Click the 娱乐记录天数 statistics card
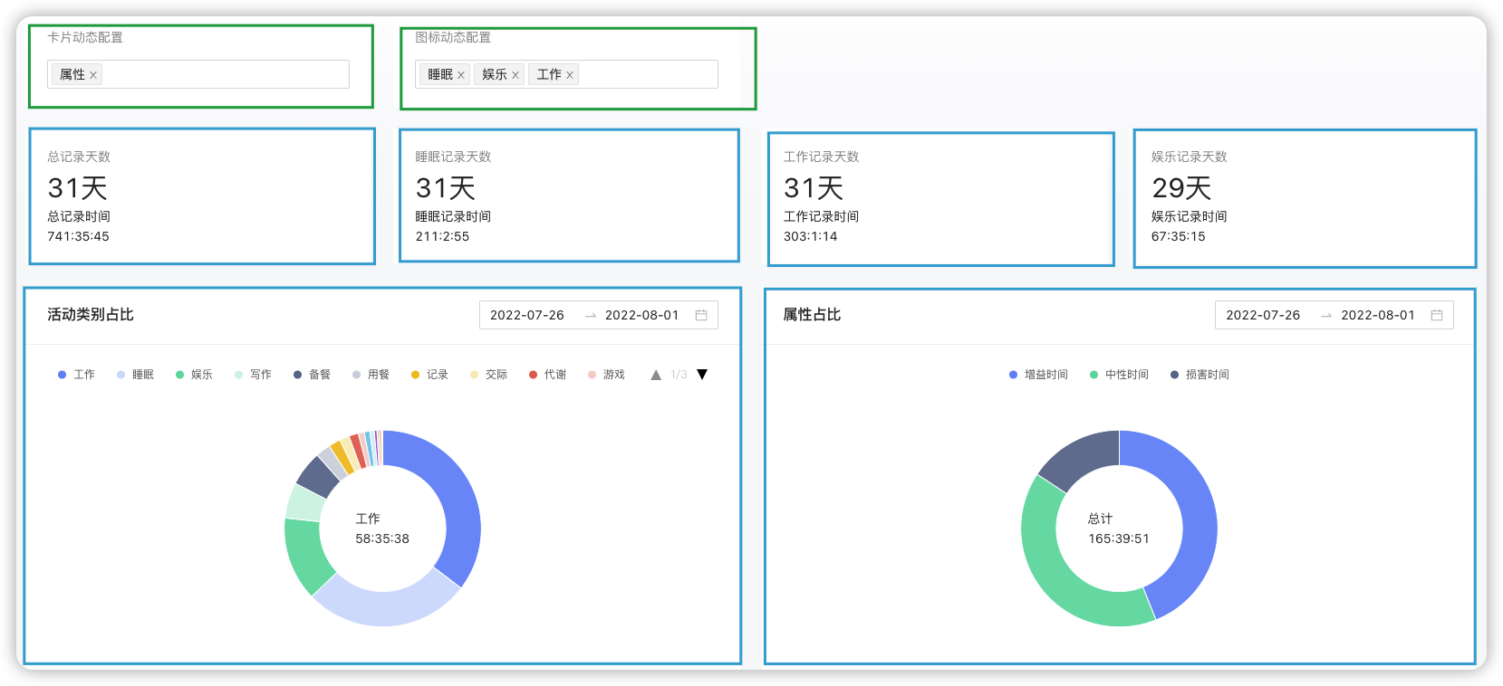The height and width of the screenshot is (686, 1503). (1305, 198)
